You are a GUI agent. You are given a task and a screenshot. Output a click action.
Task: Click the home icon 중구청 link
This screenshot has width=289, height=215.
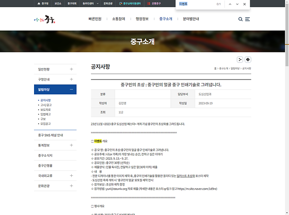pyautogui.click(x=43, y=4)
